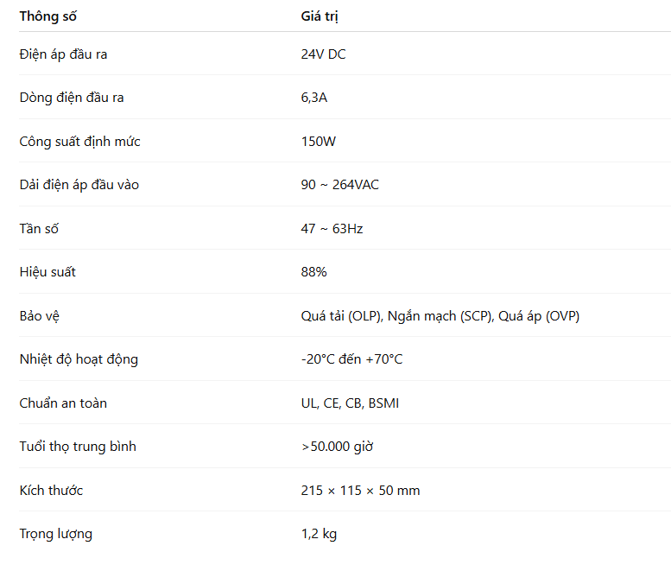
Task: Select the "88%" efficiency value
Action: coord(313,272)
